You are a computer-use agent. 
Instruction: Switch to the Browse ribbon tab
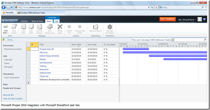(24, 21)
